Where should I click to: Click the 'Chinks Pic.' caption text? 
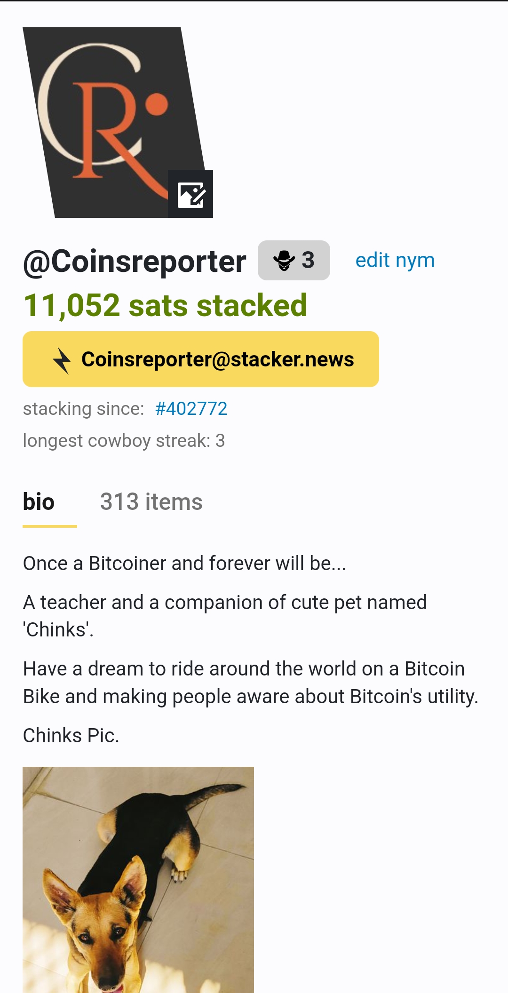click(71, 736)
